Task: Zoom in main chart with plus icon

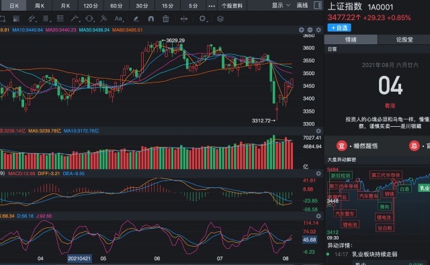Action: [301, 30]
